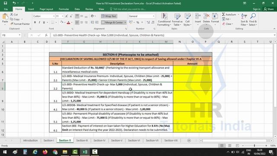Apply Percent Style formatting
The image size is (277, 156).
point(138,23)
